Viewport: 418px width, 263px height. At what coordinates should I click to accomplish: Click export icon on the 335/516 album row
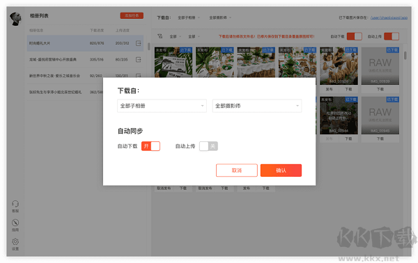click(139, 60)
